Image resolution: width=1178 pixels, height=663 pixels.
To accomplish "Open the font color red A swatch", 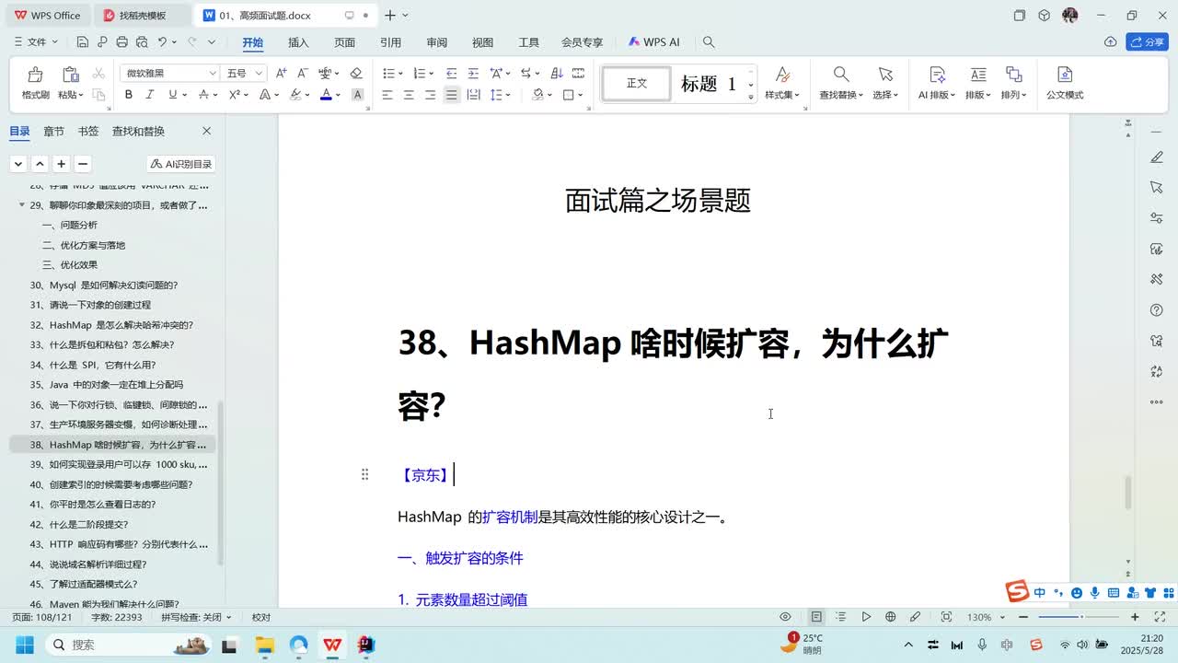I will pyautogui.click(x=326, y=95).
